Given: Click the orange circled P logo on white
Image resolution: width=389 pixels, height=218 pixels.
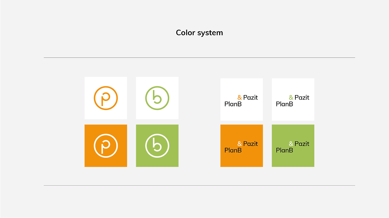Looking at the screenshot, I should pyautogui.click(x=105, y=98).
